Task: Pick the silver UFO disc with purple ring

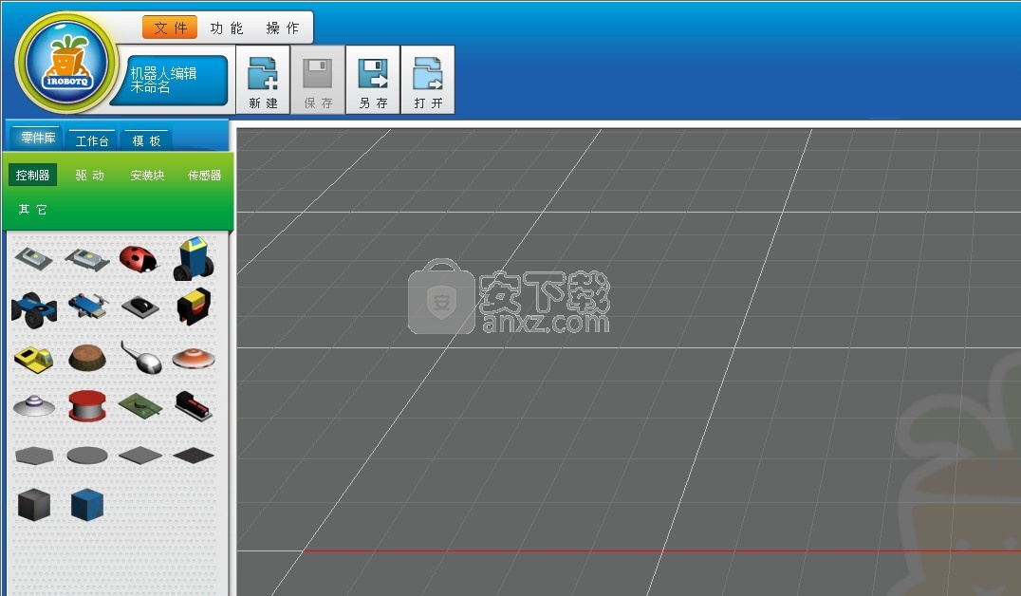Action: (34, 406)
